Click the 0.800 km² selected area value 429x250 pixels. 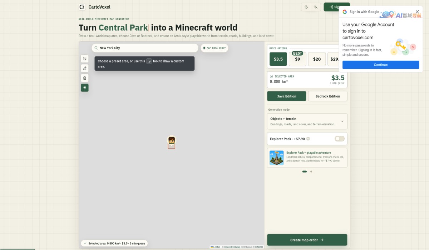(279, 81)
